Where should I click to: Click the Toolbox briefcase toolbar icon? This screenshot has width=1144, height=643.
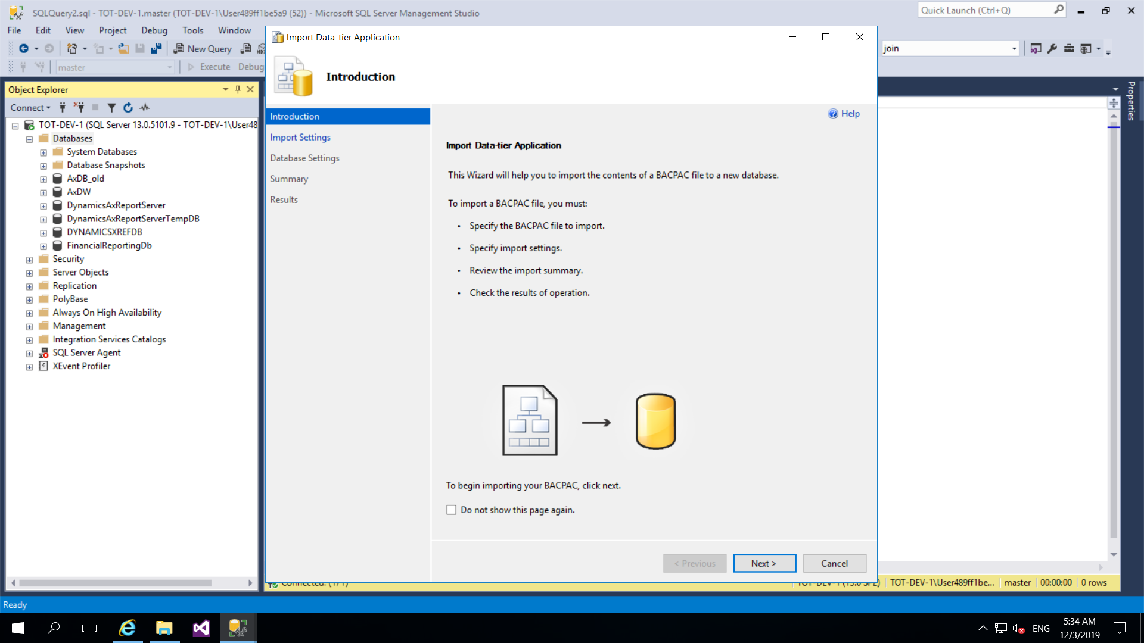coord(1069,49)
